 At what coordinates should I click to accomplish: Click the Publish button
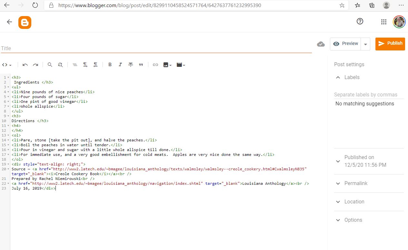[x=390, y=44]
